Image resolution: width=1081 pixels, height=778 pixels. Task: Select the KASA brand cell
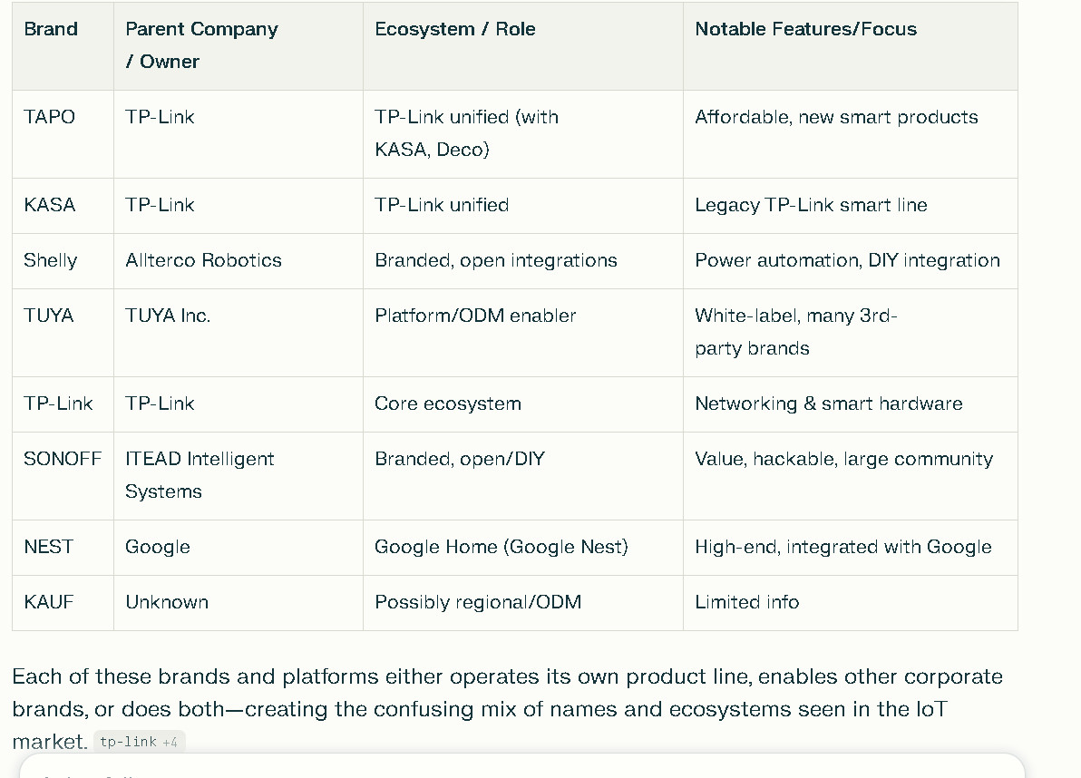click(x=50, y=205)
